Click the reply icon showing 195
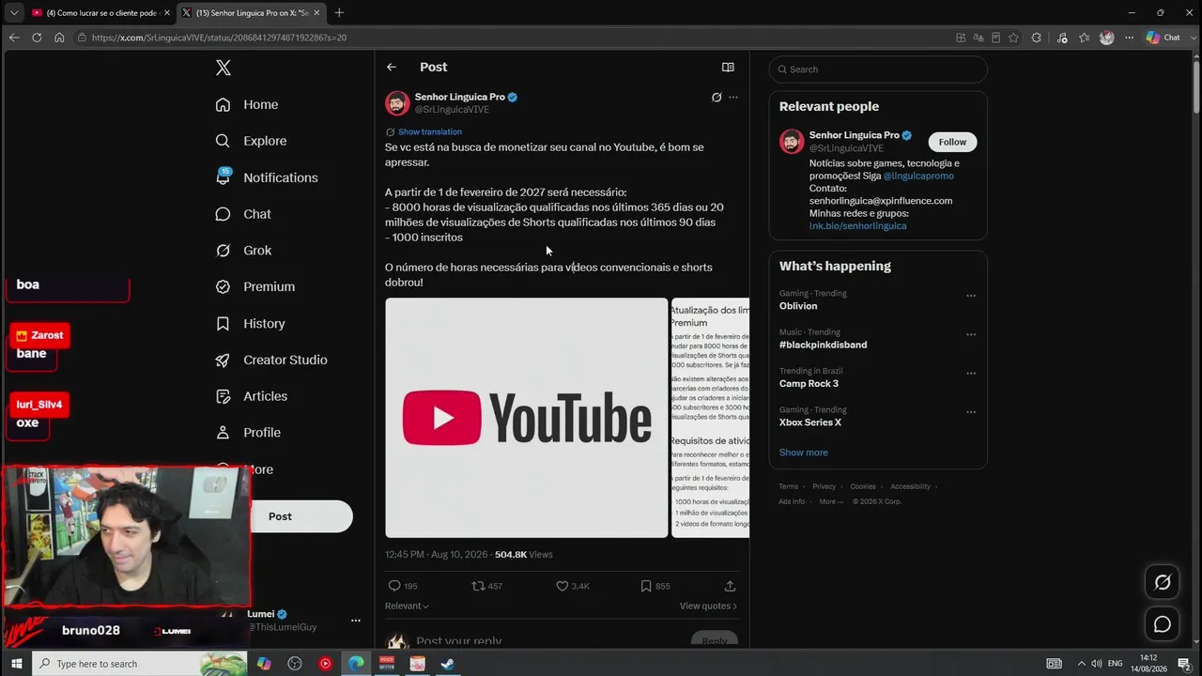Screen dimensions: 1202x676 click(394, 586)
